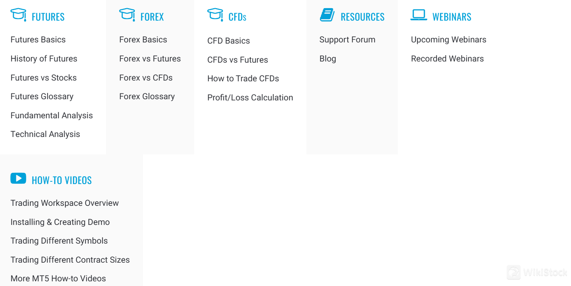The width and height of the screenshot is (571, 286).
Task: Select Futures vs Stocks link
Action: (x=43, y=78)
